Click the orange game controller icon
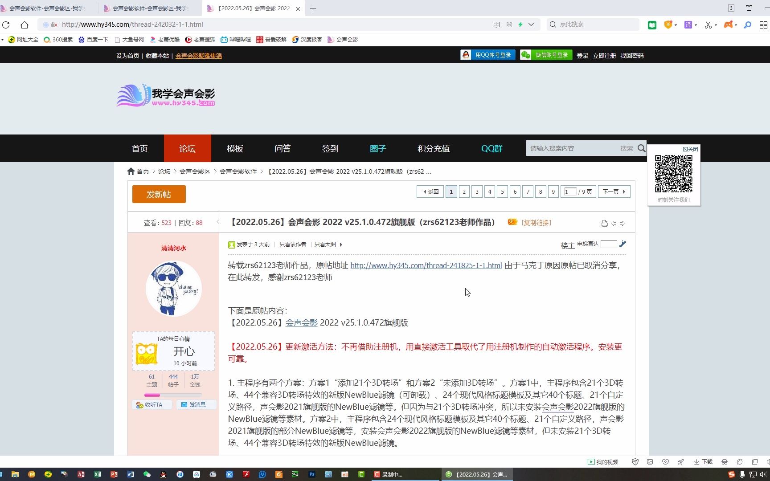Viewport: 770px width, 481px height. point(728,25)
